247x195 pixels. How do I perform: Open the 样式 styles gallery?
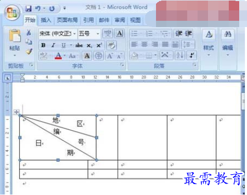click(209, 43)
